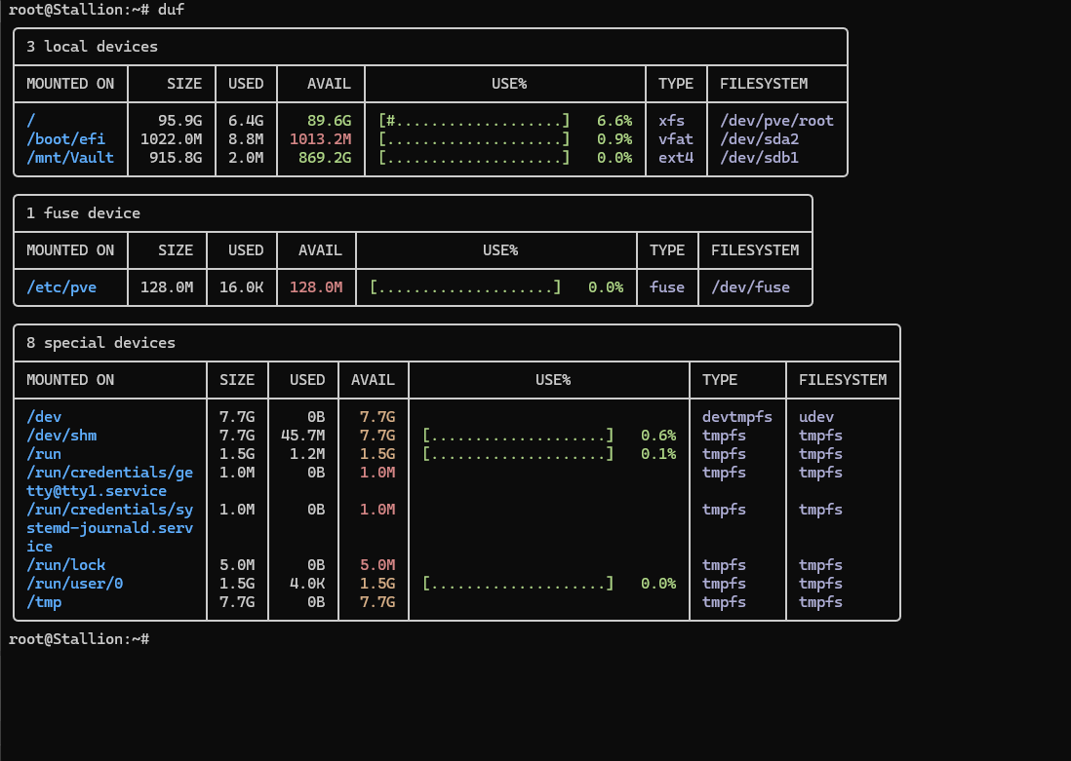Select the /dev/fuse filesystem text
The width and height of the screenshot is (1071, 761).
tap(750, 287)
